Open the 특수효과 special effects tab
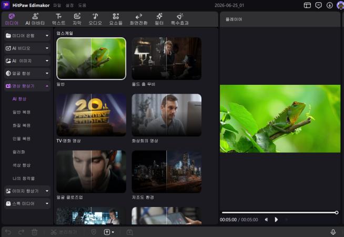 pos(180,19)
